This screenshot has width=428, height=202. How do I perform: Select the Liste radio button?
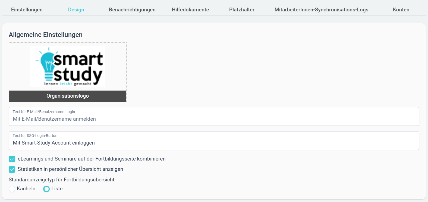click(46, 189)
